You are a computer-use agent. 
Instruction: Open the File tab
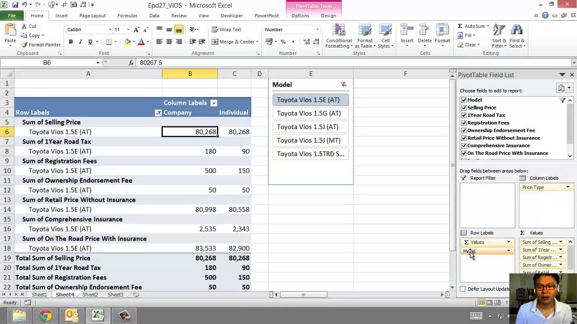[12, 16]
